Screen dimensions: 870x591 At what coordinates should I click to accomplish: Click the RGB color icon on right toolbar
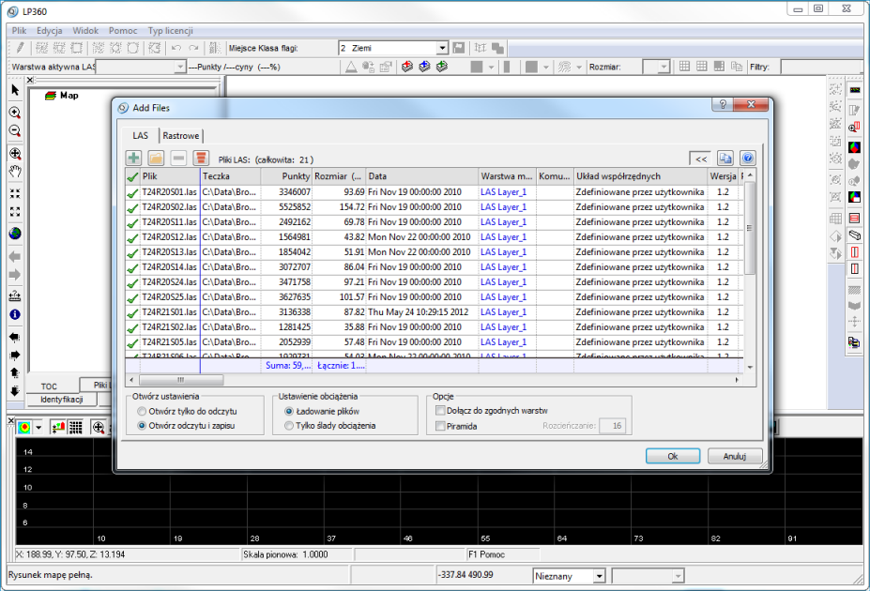[x=854, y=147]
